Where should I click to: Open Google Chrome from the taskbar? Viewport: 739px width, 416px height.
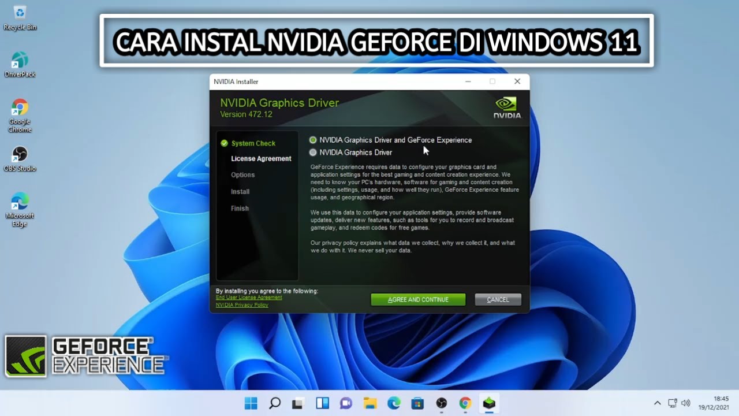pos(465,403)
